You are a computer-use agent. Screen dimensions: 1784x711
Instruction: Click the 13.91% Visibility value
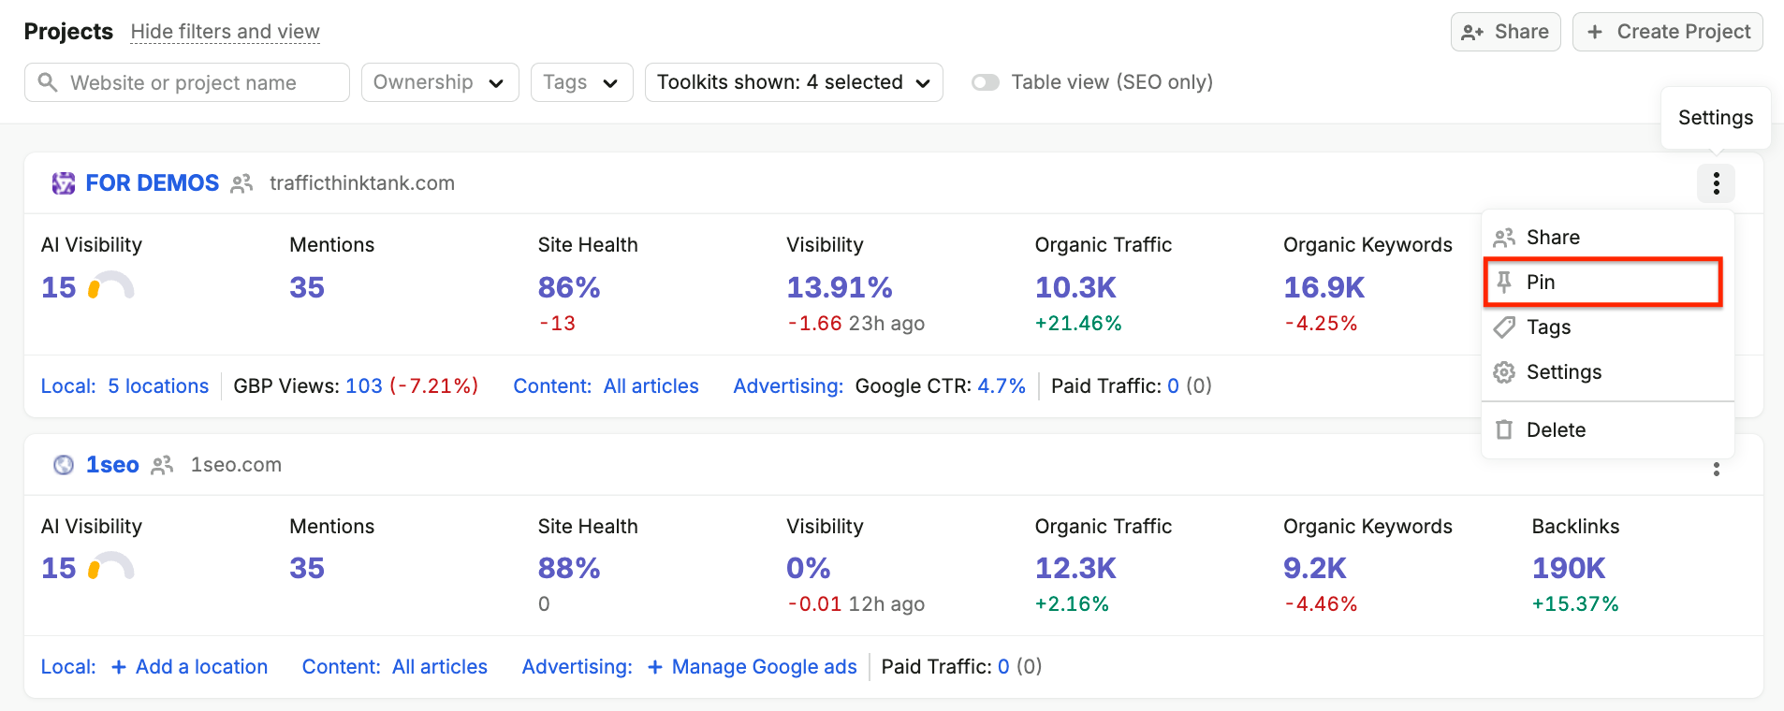pos(840,287)
